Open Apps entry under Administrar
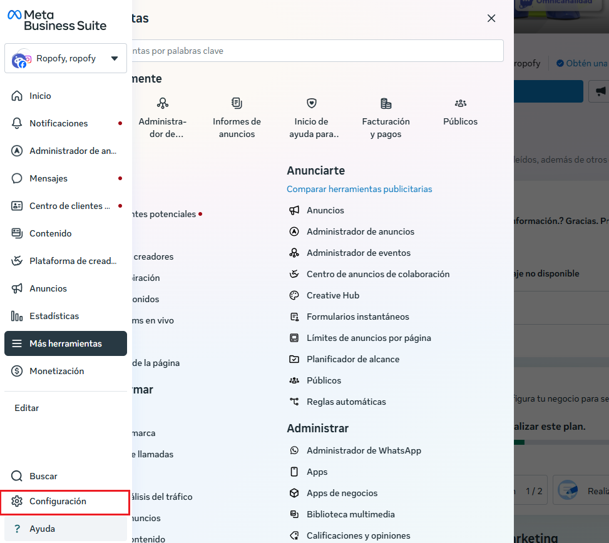609x543 pixels. tap(309, 472)
